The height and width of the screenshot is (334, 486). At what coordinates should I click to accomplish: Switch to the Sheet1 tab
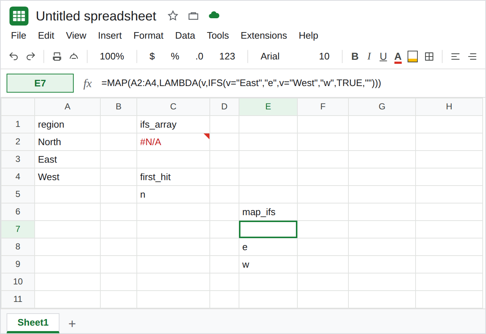33,323
